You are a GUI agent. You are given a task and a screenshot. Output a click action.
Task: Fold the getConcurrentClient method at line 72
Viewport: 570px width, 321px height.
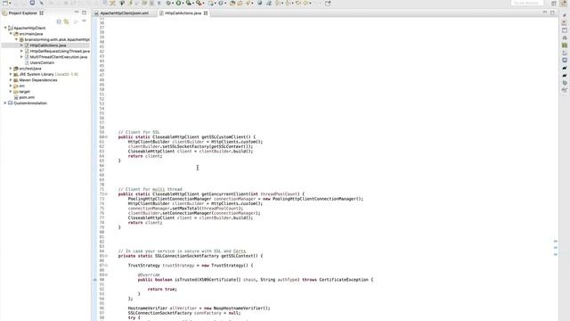tap(106, 194)
